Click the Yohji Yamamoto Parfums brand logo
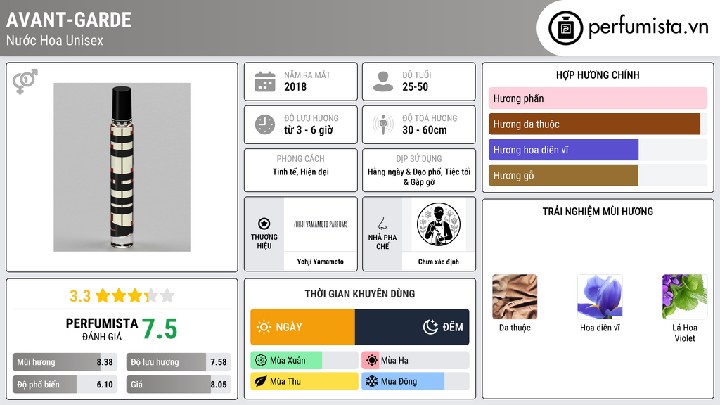Viewport: 720px width, 405px height. pos(320,224)
